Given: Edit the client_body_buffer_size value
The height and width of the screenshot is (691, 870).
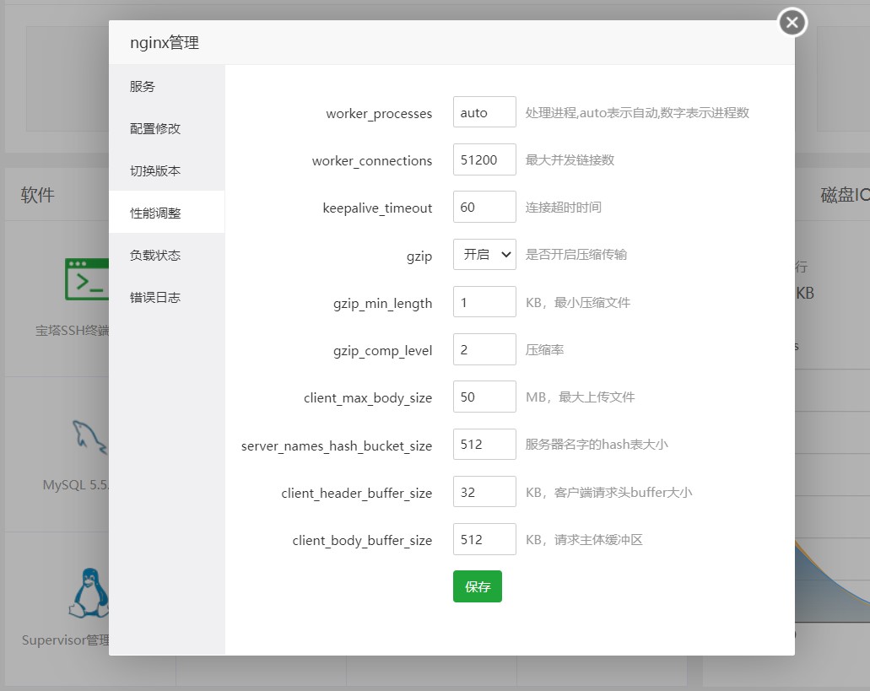Looking at the screenshot, I should [484, 539].
